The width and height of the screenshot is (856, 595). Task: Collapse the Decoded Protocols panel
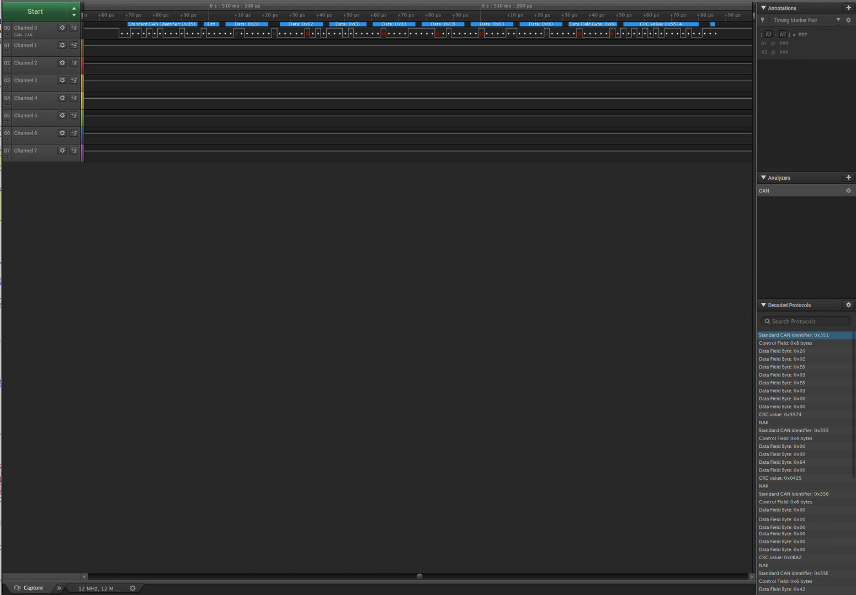click(763, 305)
